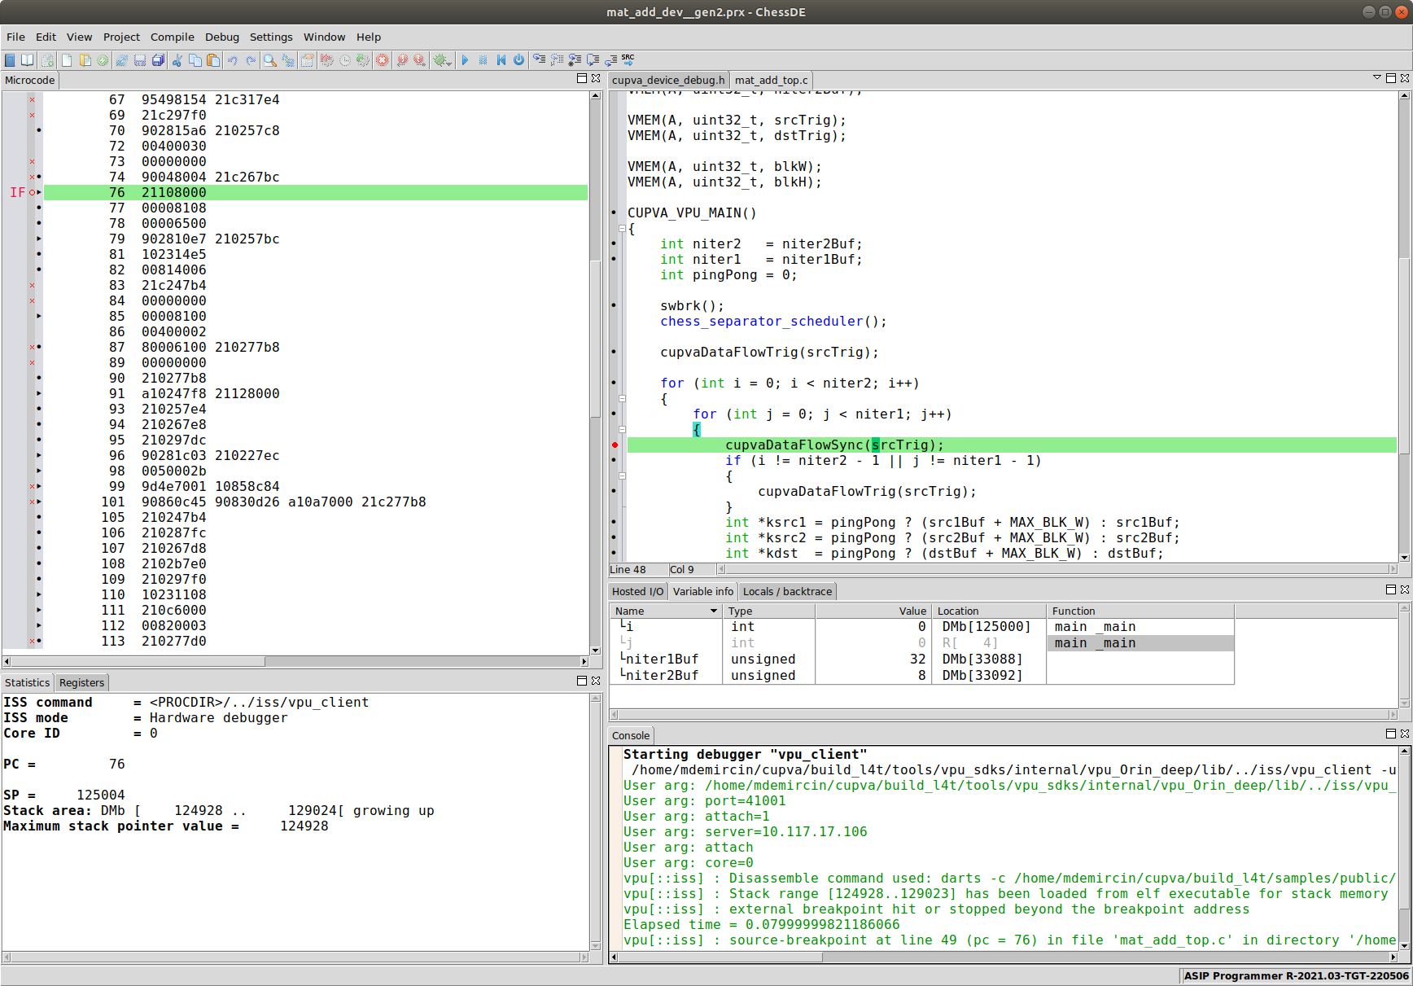Click the Paste clipboard icon
This screenshot has width=1413, height=986.
point(213,60)
